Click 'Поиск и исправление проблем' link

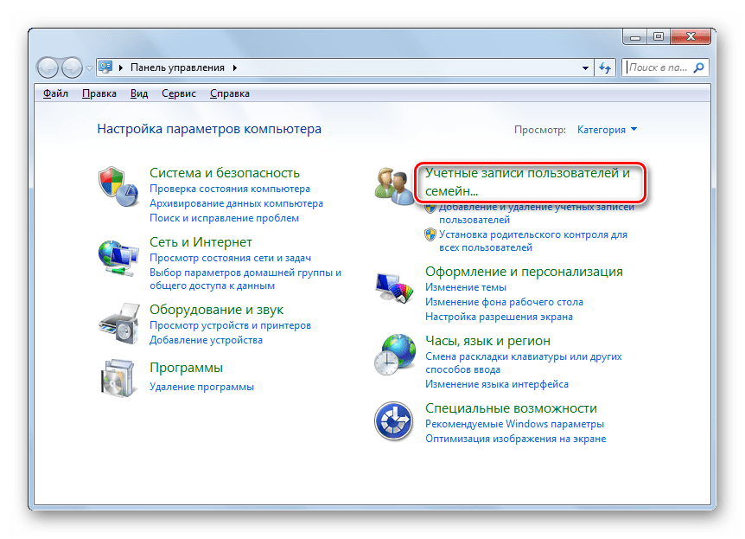tap(224, 218)
